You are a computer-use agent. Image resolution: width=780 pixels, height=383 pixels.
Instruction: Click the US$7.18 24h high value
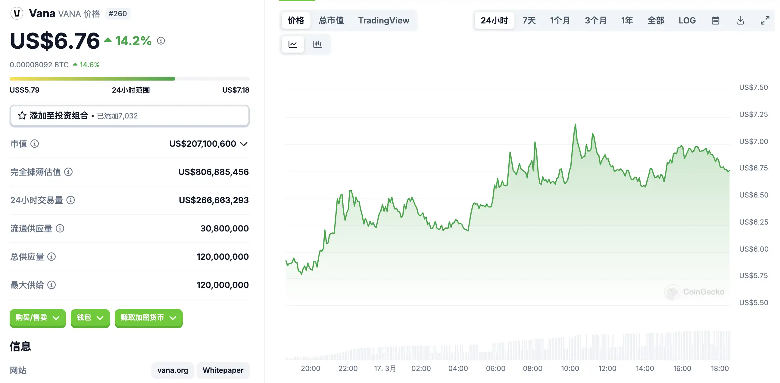pyautogui.click(x=236, y=90)
